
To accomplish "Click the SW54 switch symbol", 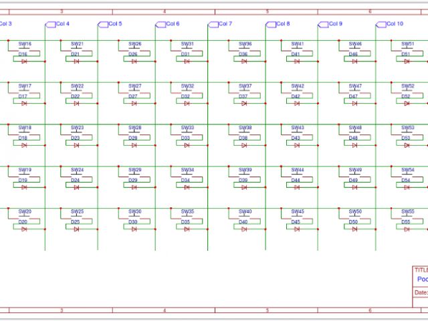I will (407, 175).
